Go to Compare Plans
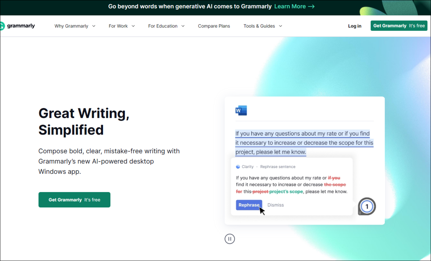This screenshot has width=431, height=261. pyautogui.click(x=214, y=26)
